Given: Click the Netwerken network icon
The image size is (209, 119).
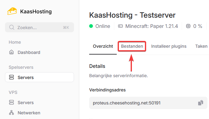Looking at the screenshot, I should click(11, 112).
